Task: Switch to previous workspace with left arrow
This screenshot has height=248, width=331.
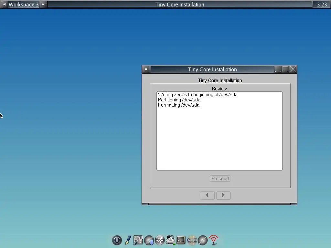Action: (4, 5)
